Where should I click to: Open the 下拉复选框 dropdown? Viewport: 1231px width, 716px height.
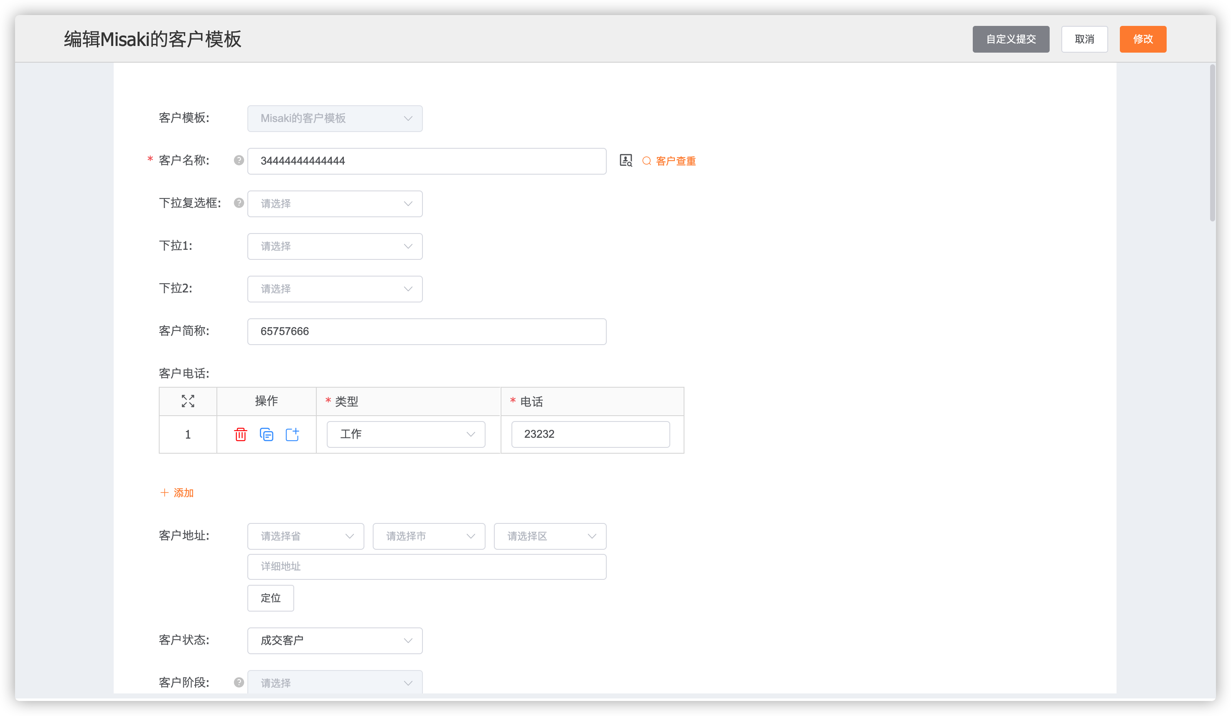pyautogui.click(x=335, y=204)
